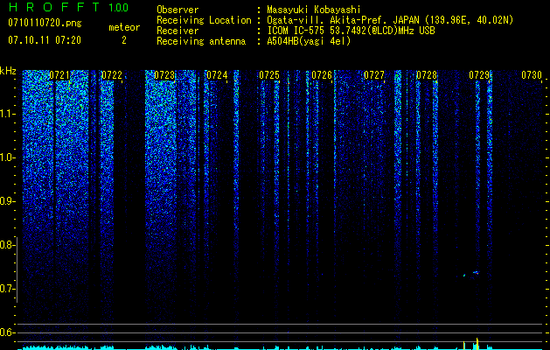Click the 0725 time marker
Viewport: 550px width, 350px height.
tap(269, 75)
